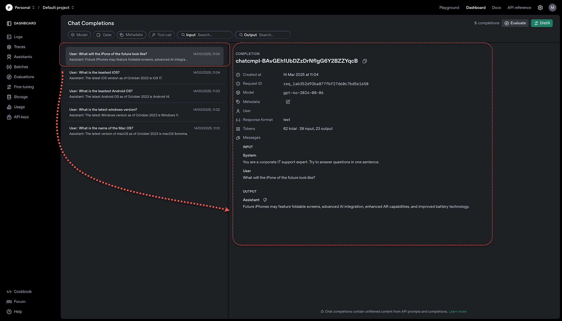Screen dimensions: 562x321
Task: Open Assistants in the sidebar
Action: (23, 57)
